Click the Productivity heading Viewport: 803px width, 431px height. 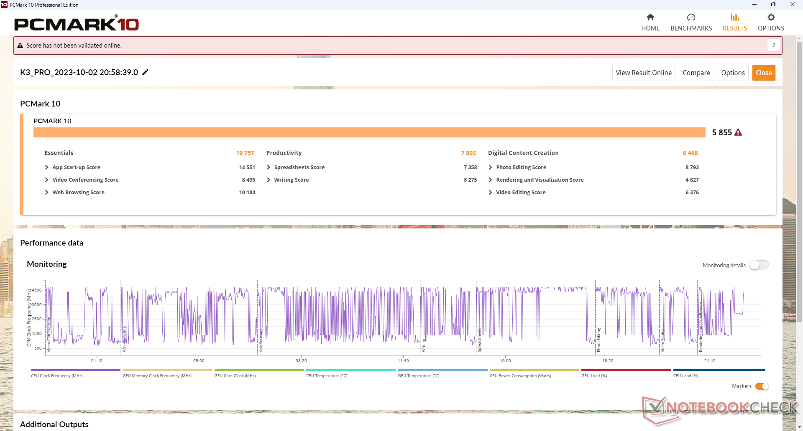(284, 153)
